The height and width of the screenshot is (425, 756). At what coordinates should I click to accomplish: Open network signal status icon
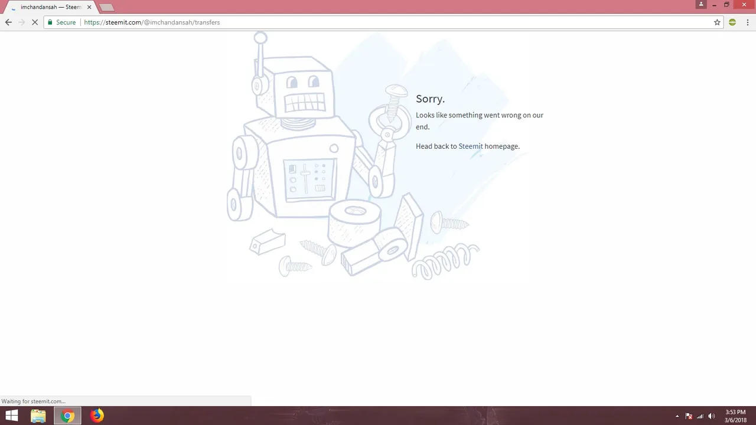pyautogui.click(x=700, y=416)
